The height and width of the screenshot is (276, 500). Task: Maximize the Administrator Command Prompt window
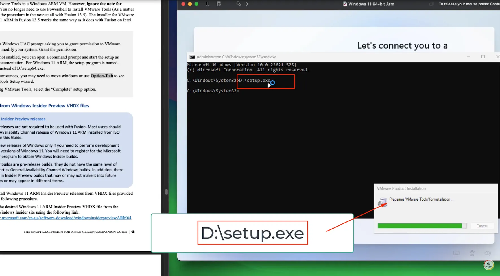click(483, 57)
